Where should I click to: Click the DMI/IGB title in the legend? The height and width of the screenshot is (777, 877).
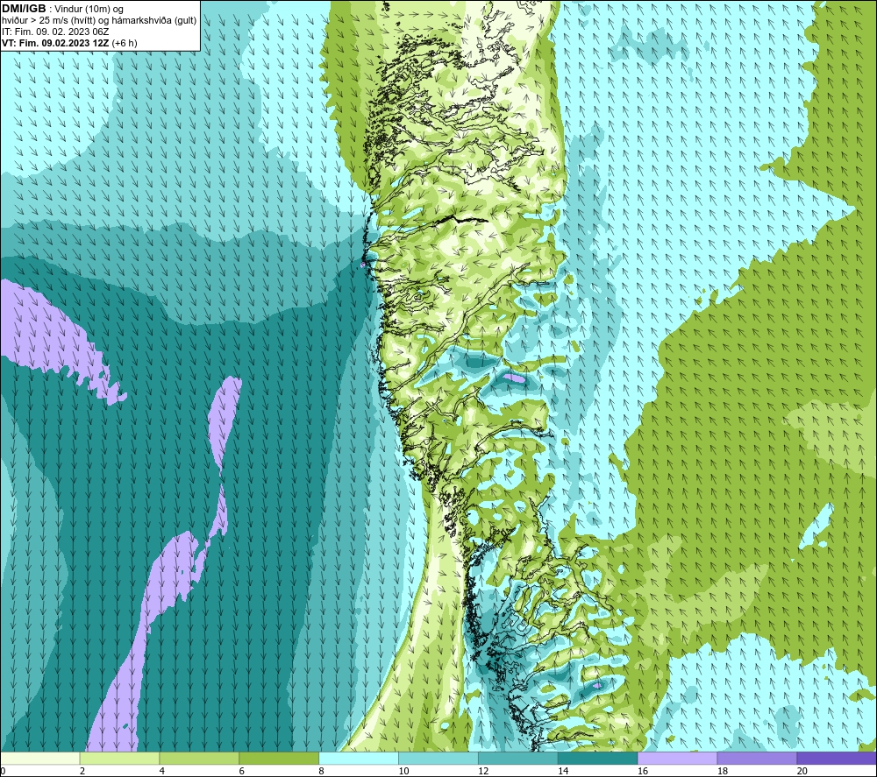24,9
